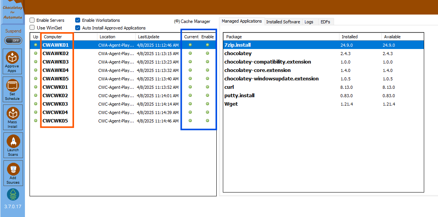Check the Enable Servers checkbox
Screen dimensions: 438x217
32,20
